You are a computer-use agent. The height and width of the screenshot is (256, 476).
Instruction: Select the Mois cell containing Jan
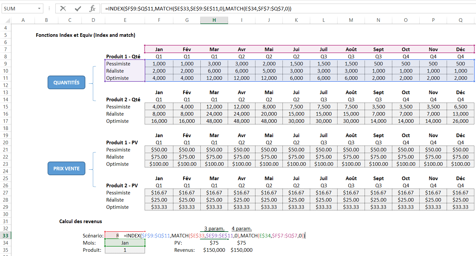pos(125,243)
